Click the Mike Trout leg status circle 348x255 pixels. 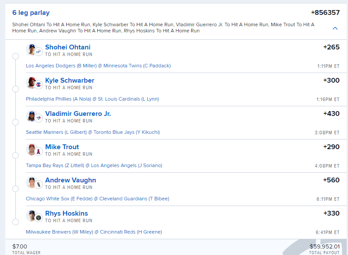coord(15,156)
